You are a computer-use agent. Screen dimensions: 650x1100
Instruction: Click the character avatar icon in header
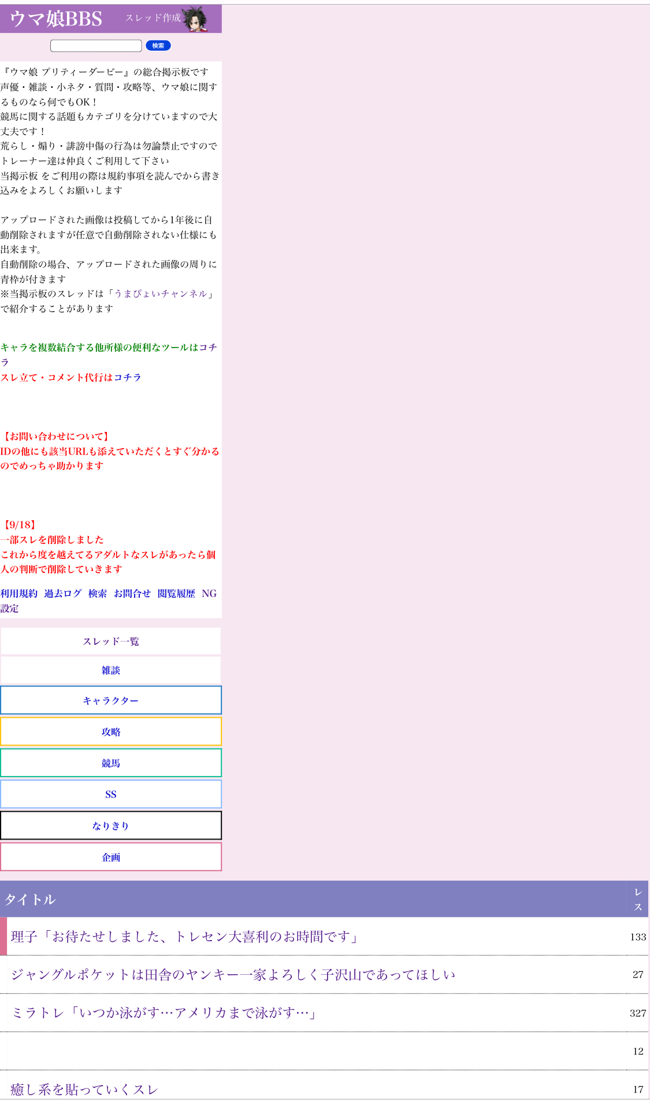tap(196, 19)
